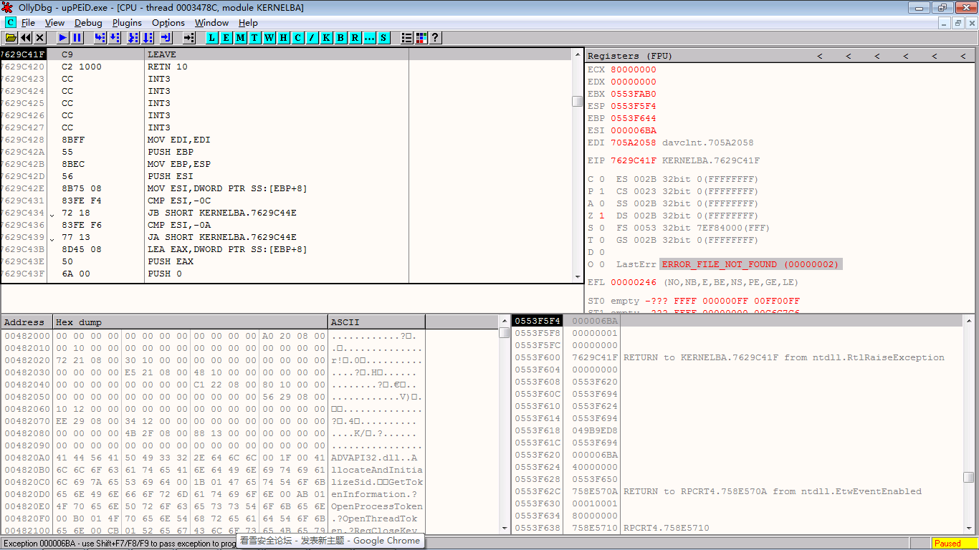Click the Address column header in dump
The image size is (979, 550).
[27, 322]
